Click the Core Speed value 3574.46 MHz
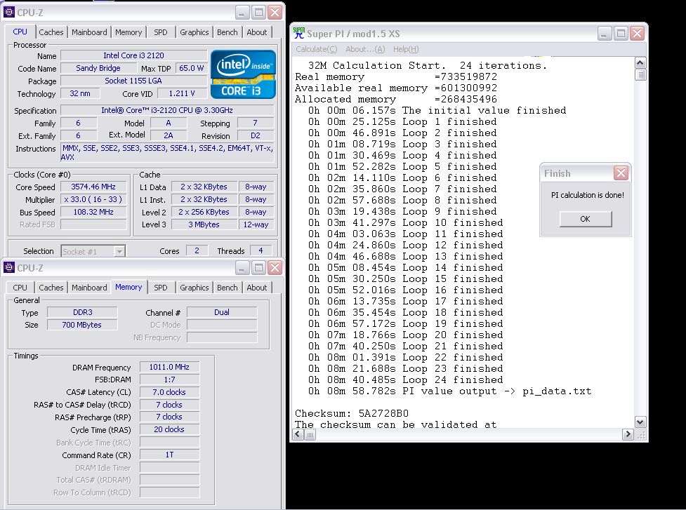The height and width of the screenshot is (510, 686). pos(93,187)
